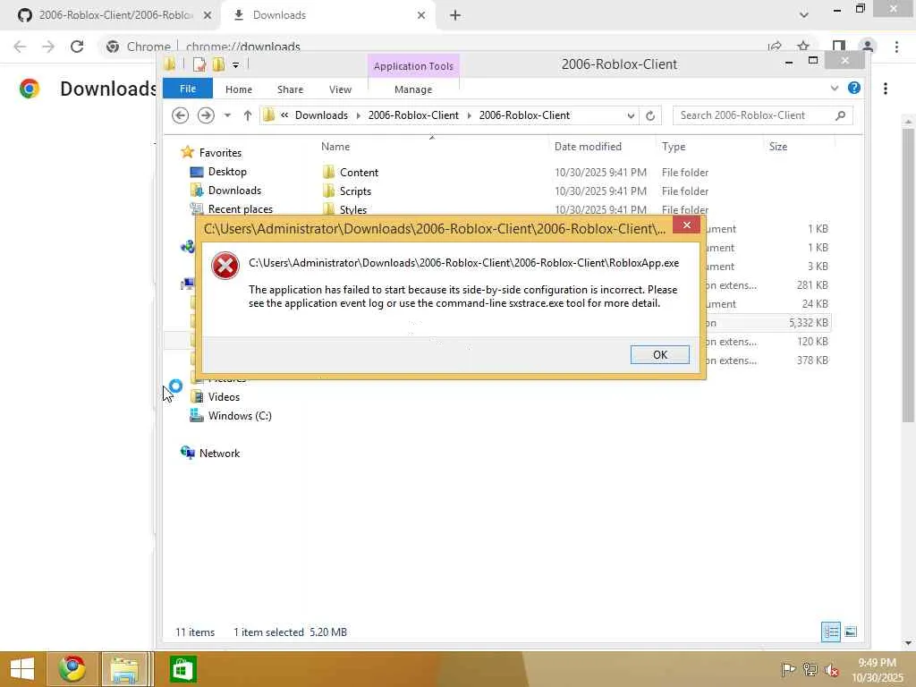916x687 pixels.
Task: Refresh the Explorer folder view
Action: click(x=649, y=115)
